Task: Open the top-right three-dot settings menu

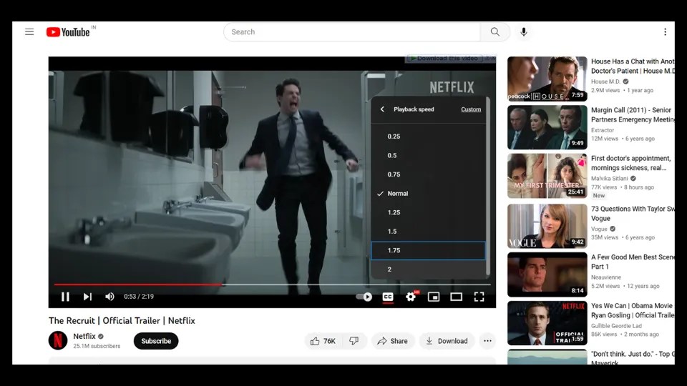Action: [665, 32]
